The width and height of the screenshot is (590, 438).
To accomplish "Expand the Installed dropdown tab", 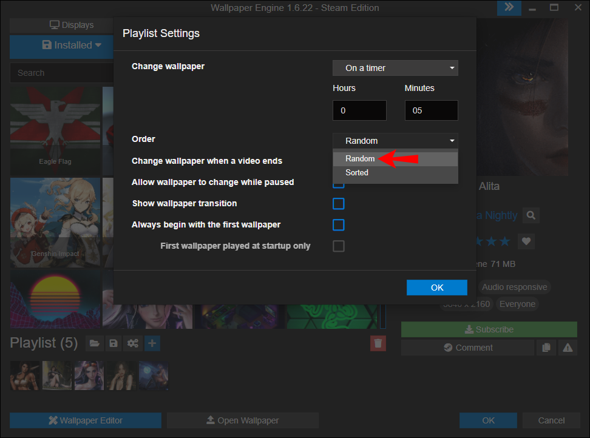I will tap(62, 45).
